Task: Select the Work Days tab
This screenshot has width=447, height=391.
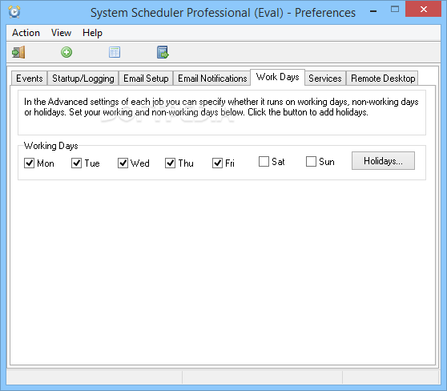Action: click(278, 77)
